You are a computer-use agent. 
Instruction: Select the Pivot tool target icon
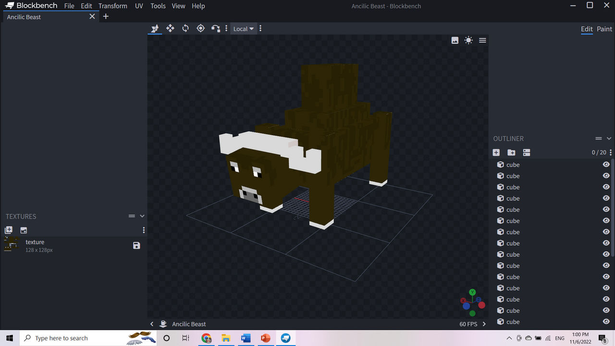[x=201, y=28]
